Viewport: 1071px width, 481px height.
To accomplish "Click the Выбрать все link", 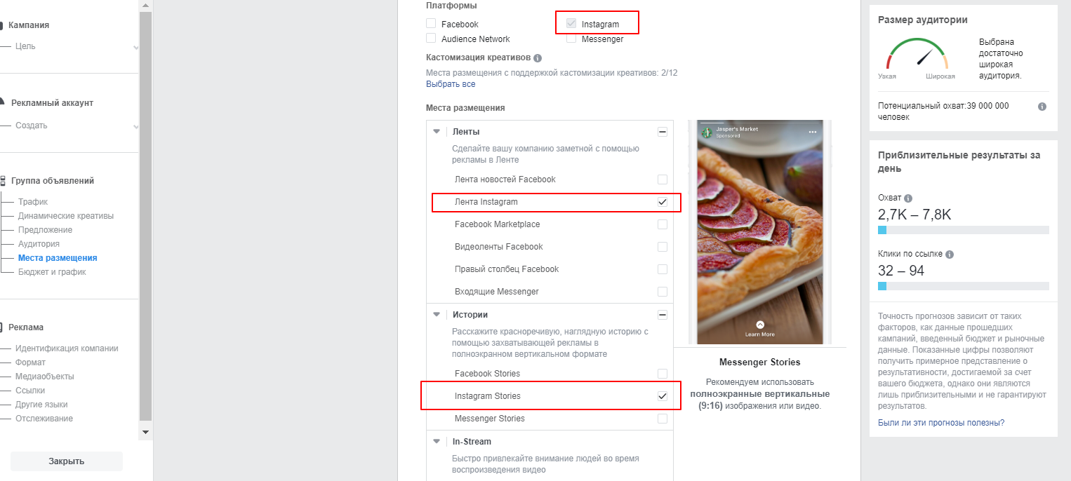I will (451, 84).
